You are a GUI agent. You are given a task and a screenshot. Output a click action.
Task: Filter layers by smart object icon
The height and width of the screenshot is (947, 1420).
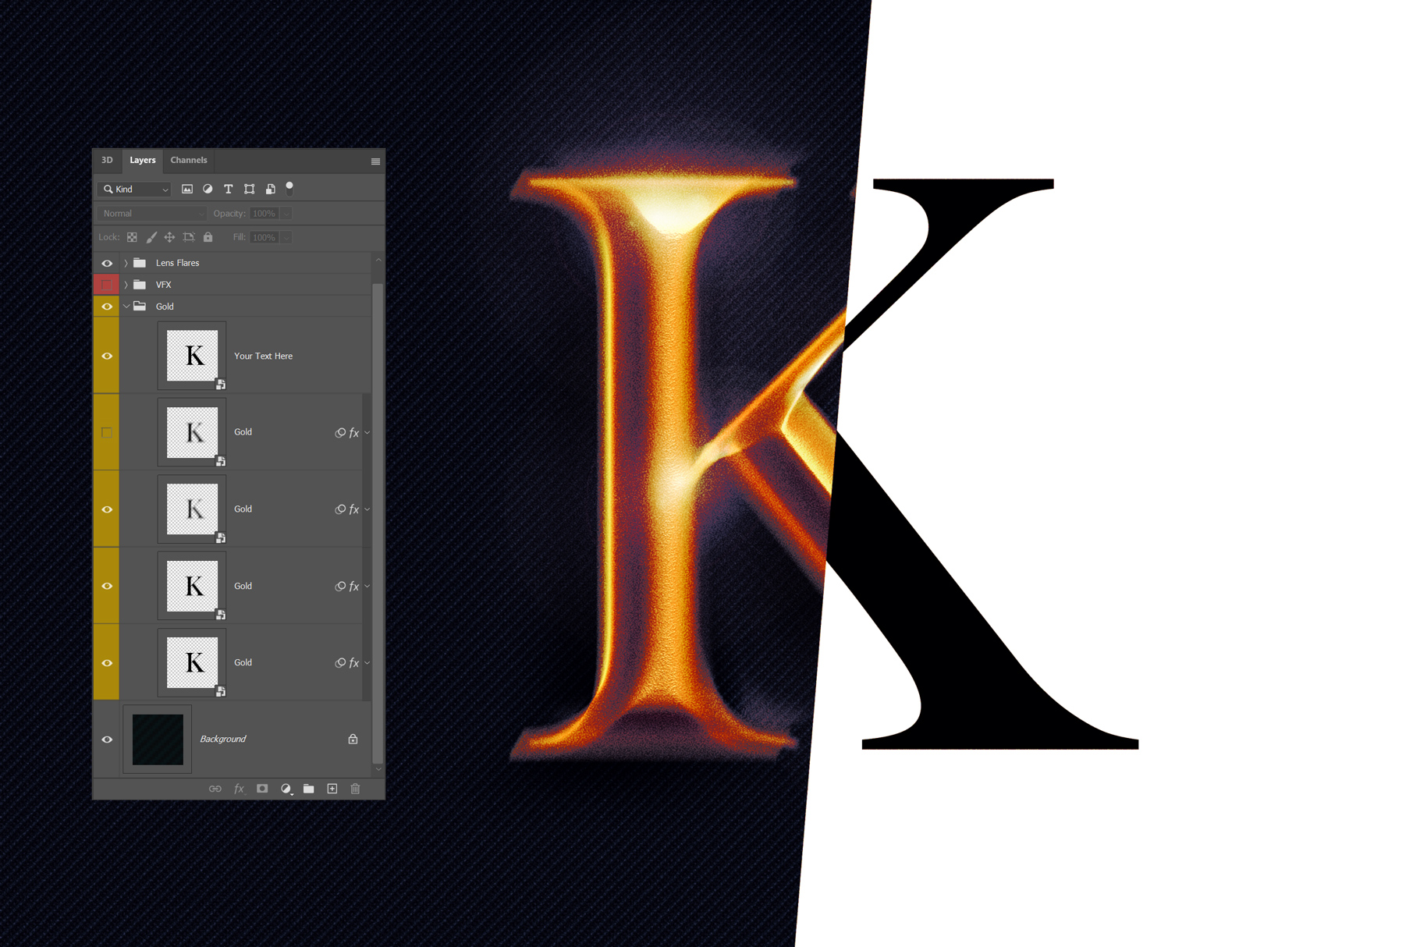click(270, 190)
